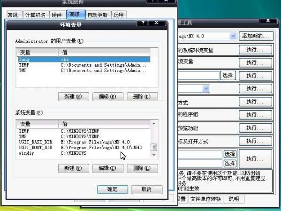Click the first 选择 button in tool window
Image resolution: width=281 pixels, height=211 pixels.
pos(228,75)
